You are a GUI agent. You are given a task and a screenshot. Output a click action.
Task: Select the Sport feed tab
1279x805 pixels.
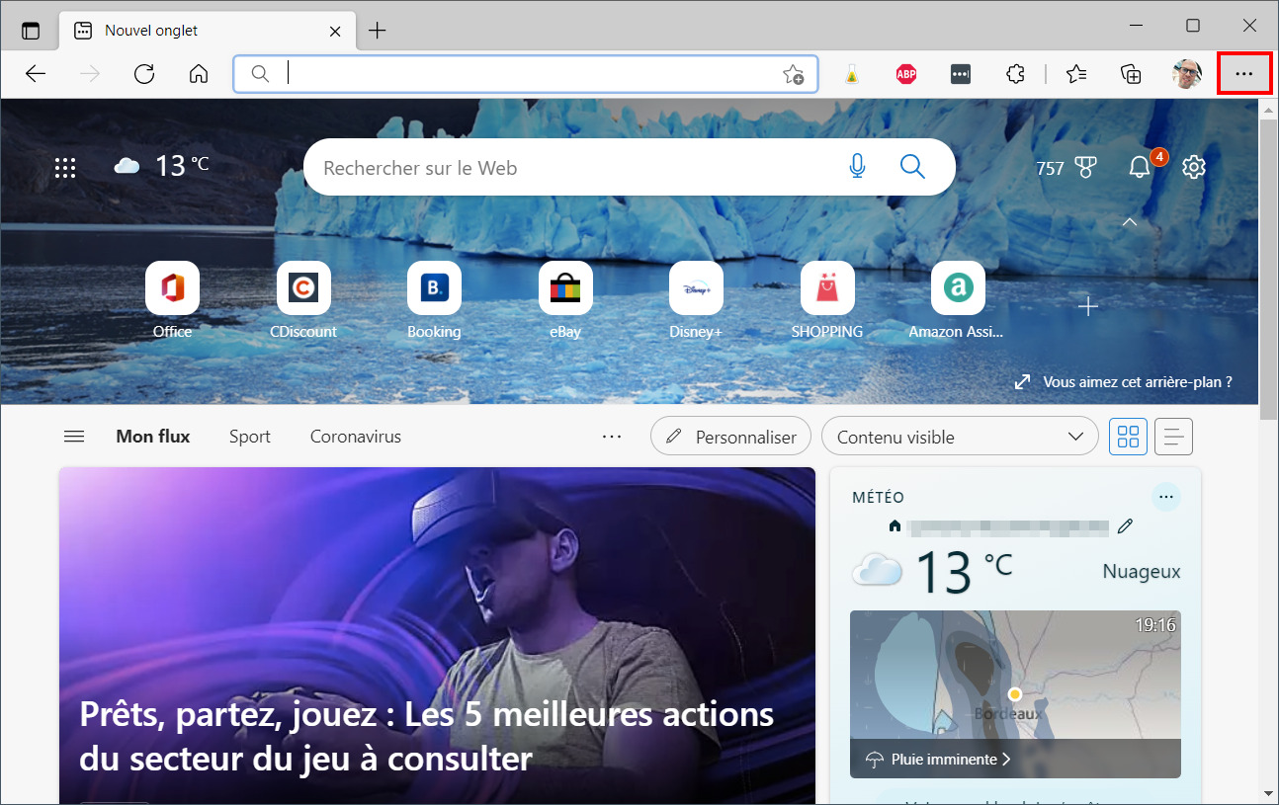tap(250, 437)
